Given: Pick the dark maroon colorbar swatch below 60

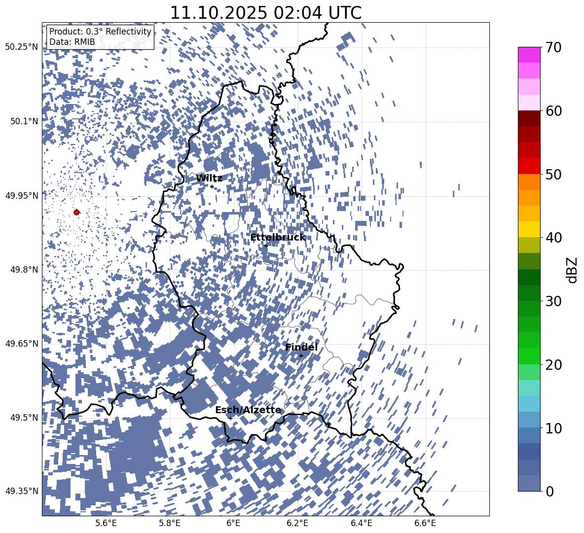Looking at the screenshot, I should pos(529,118).
